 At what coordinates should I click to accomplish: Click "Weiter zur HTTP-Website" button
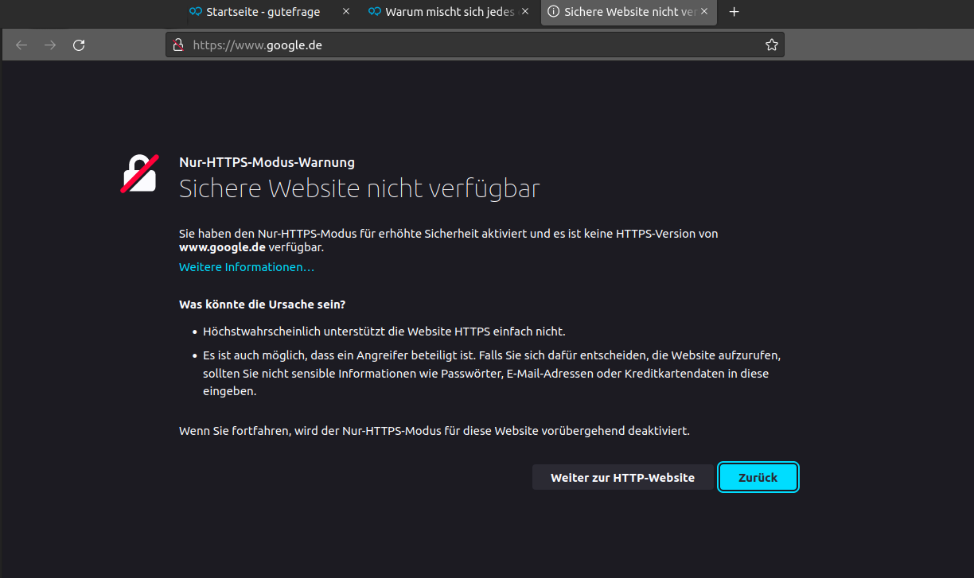click(623, 477)
